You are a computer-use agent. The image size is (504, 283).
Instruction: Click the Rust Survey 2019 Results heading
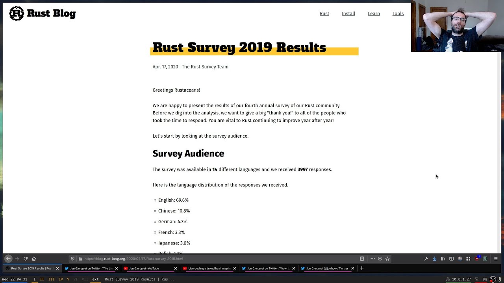click(x=239, y=47)
